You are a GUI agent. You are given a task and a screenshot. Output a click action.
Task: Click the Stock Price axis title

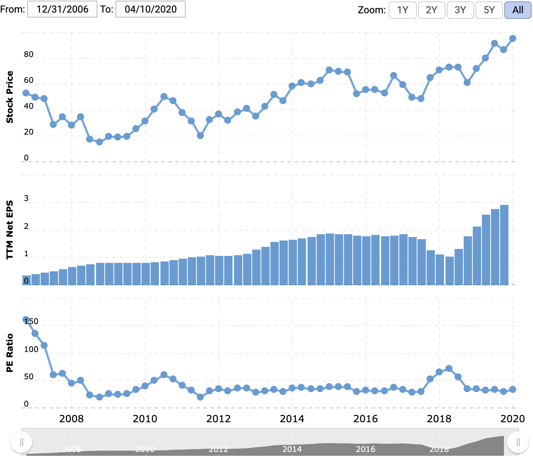click(9, 97)
